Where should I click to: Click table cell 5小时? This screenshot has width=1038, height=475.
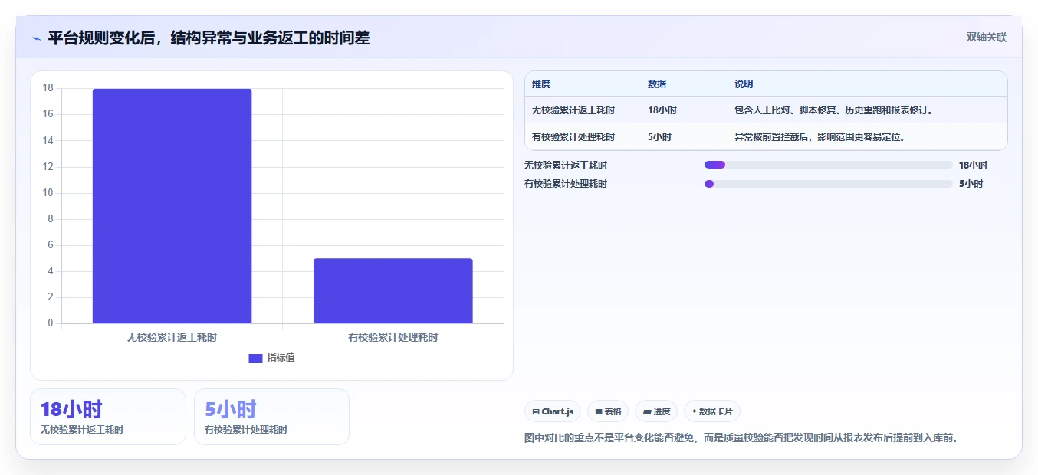(x=659, y=137)
